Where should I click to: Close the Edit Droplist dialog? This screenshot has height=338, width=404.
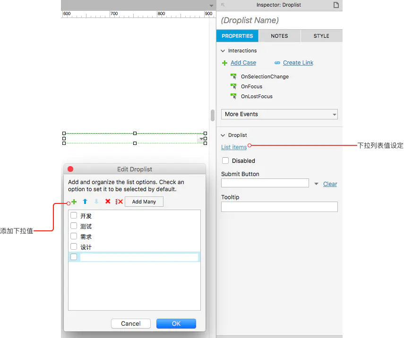tap(70, 169)
